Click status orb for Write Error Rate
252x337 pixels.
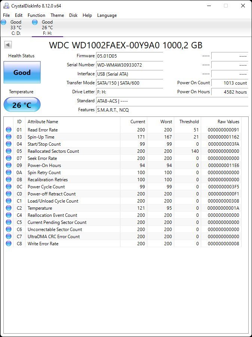[x=9, y=244]
